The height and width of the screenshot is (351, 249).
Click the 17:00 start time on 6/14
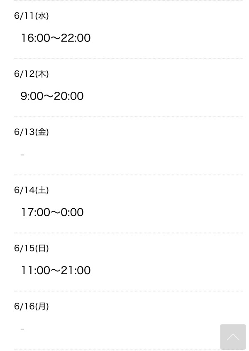(x=36, y=212)
